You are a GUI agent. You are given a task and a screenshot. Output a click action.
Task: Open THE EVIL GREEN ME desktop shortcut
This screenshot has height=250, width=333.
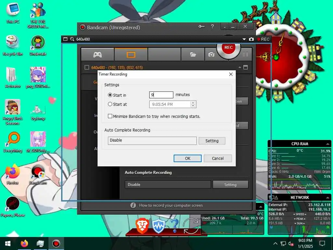coord(38,16)
